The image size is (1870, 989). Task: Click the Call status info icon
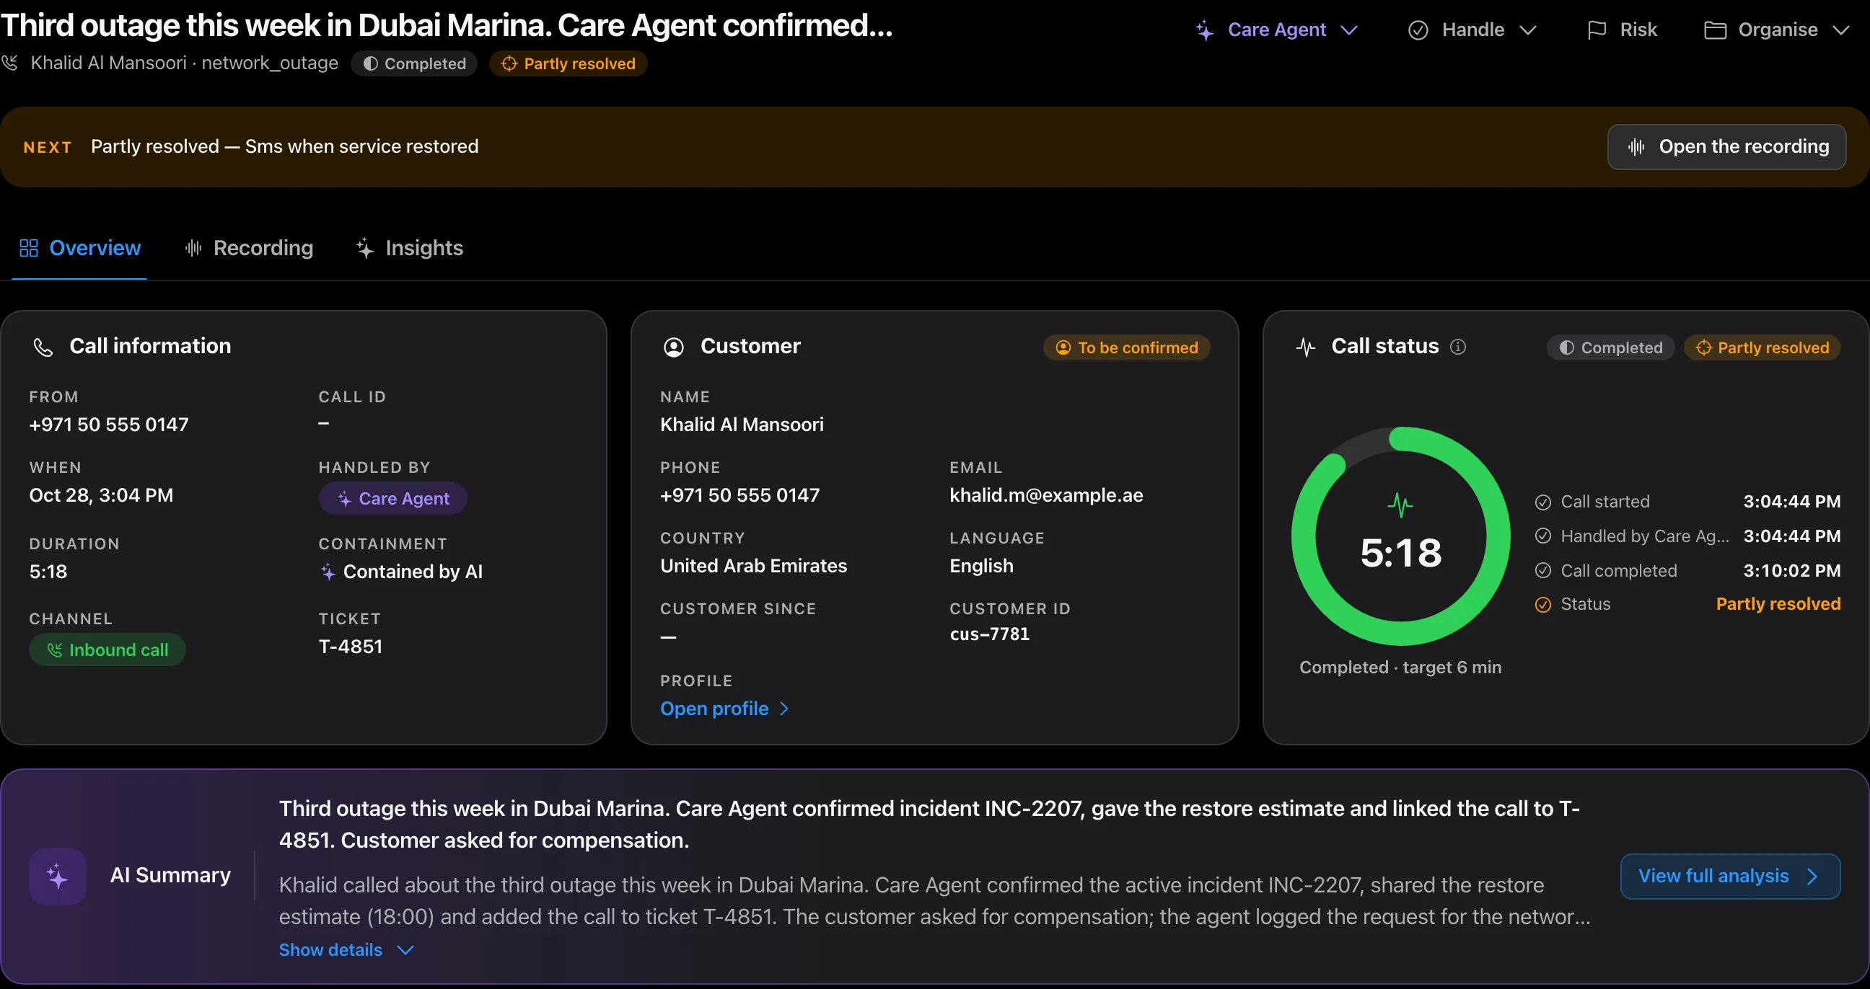[x=1457, y=347]
